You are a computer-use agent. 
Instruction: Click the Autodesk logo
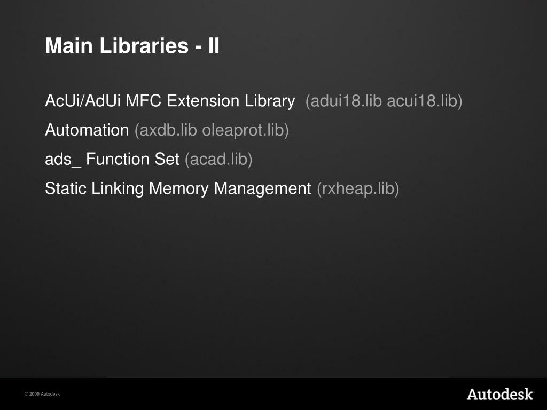point(500,394)
